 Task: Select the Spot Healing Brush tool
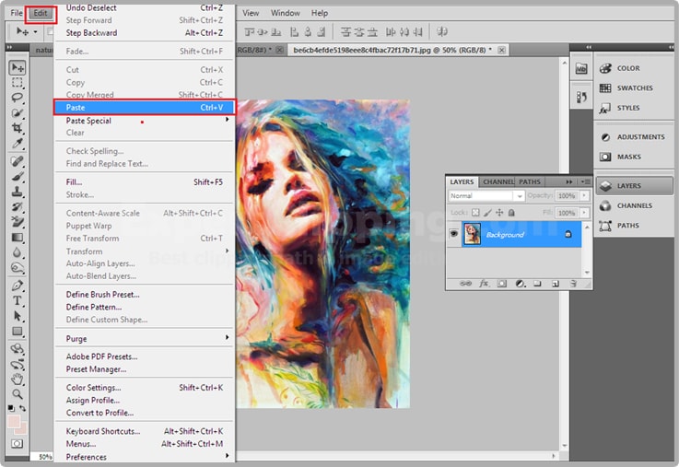(x=18, y=161)
